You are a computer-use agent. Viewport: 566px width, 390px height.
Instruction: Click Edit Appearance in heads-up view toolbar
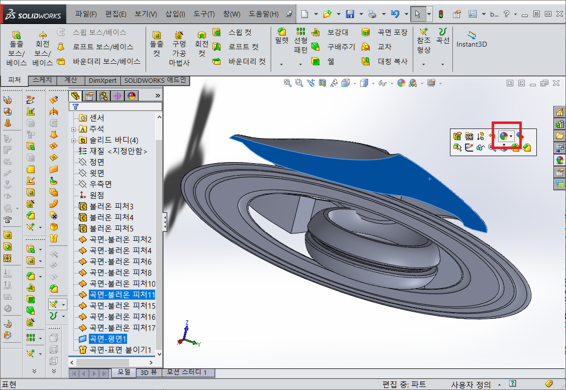(401, 83)
